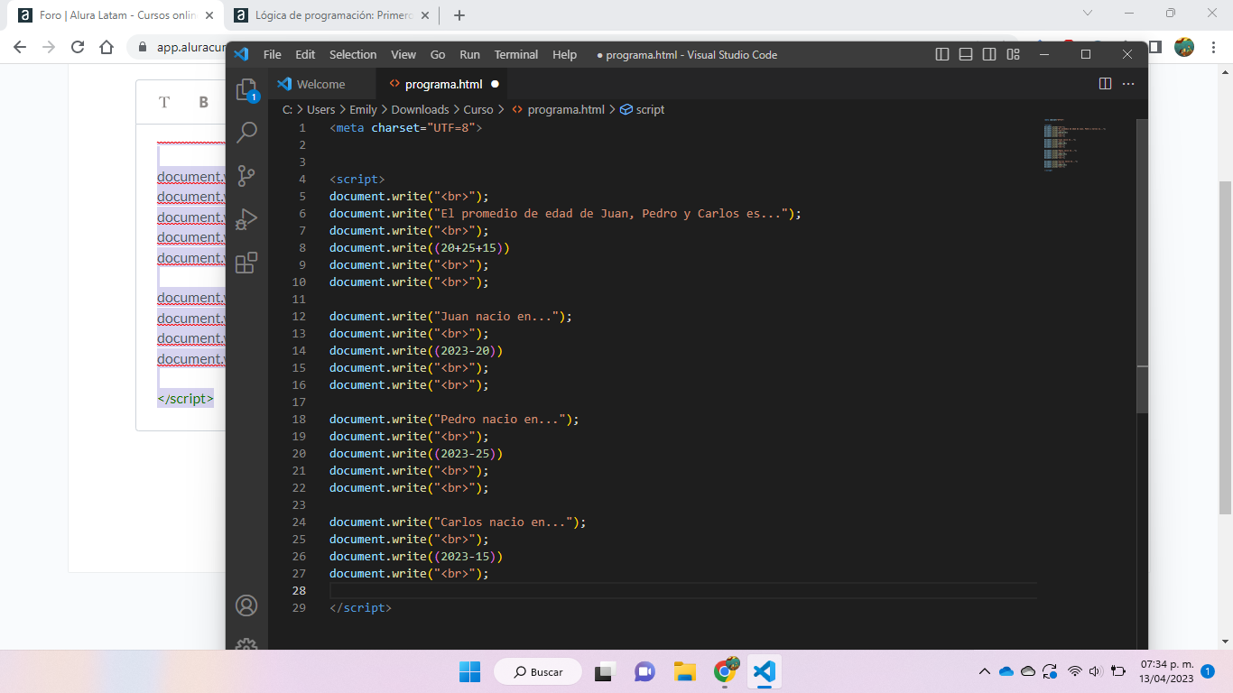Click the closing </script> tag on line 29
Image resolution: width=1233 pixels, height=693 pixels.
point(360,608)
